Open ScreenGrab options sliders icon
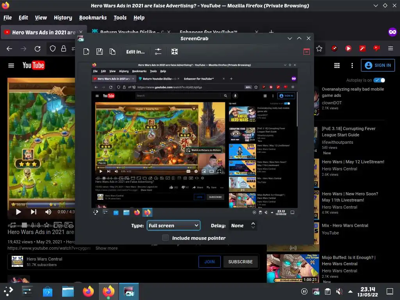The image size is (400, 300). coord(158,52)
